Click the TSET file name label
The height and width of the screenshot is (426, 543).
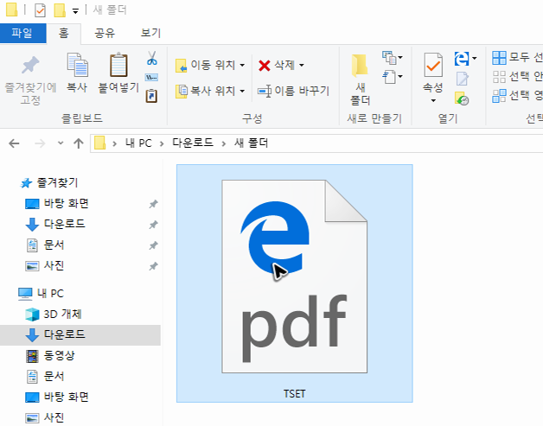(x=294, y=394)
